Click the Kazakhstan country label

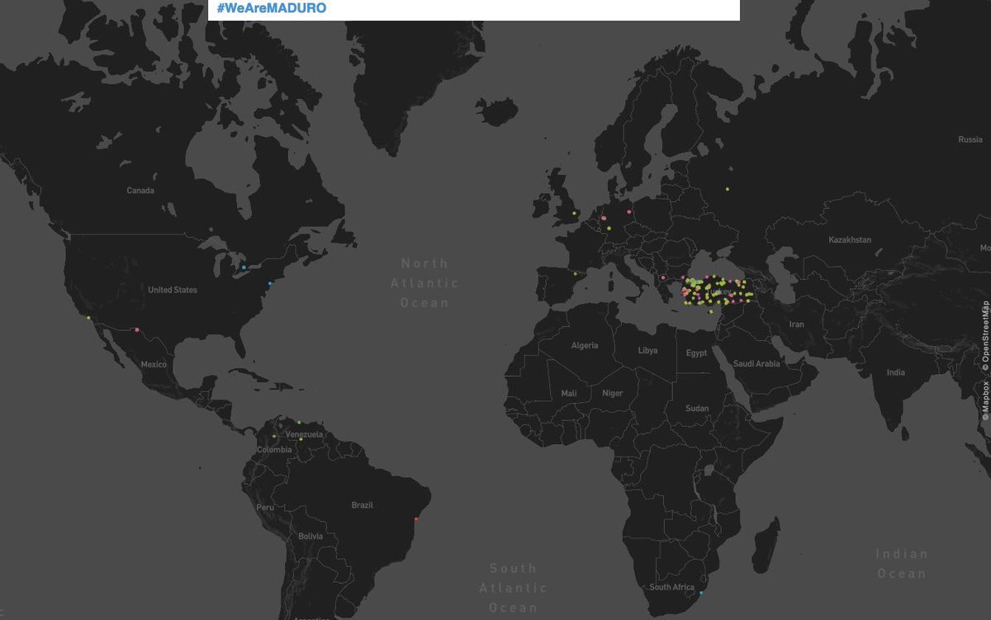[x=850, y=239]
